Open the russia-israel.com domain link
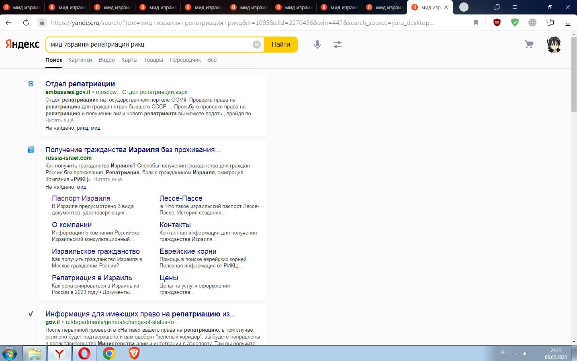 [x=68, y=158]
